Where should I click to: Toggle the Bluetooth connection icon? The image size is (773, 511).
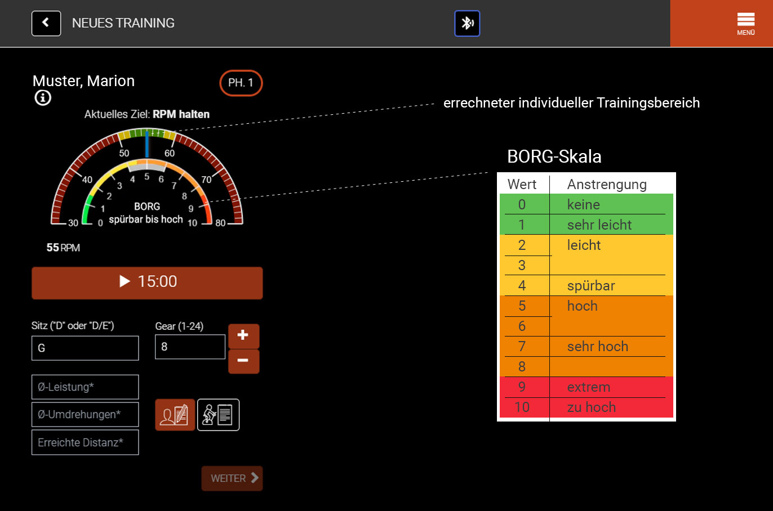tap(467, 23)
